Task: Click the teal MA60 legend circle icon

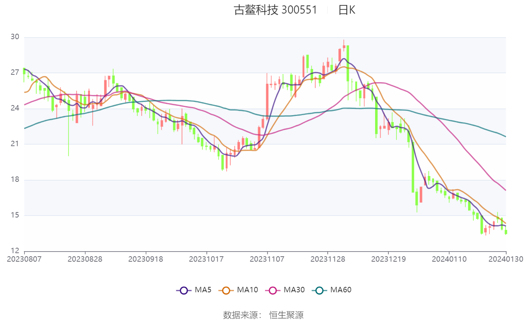Action: pos(320,290)
